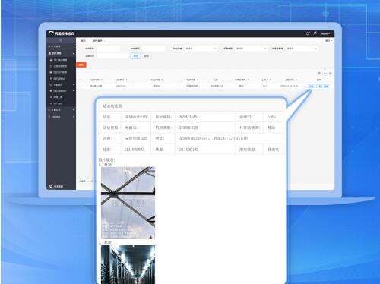The width and height of the screenshot is (380, 284).
Task: Open the user account dropdown in the header
Action: (x=326, y=33)
